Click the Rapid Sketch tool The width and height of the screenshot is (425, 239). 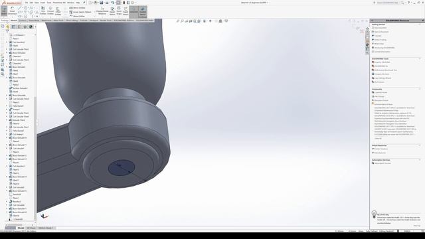pos(126,11)
